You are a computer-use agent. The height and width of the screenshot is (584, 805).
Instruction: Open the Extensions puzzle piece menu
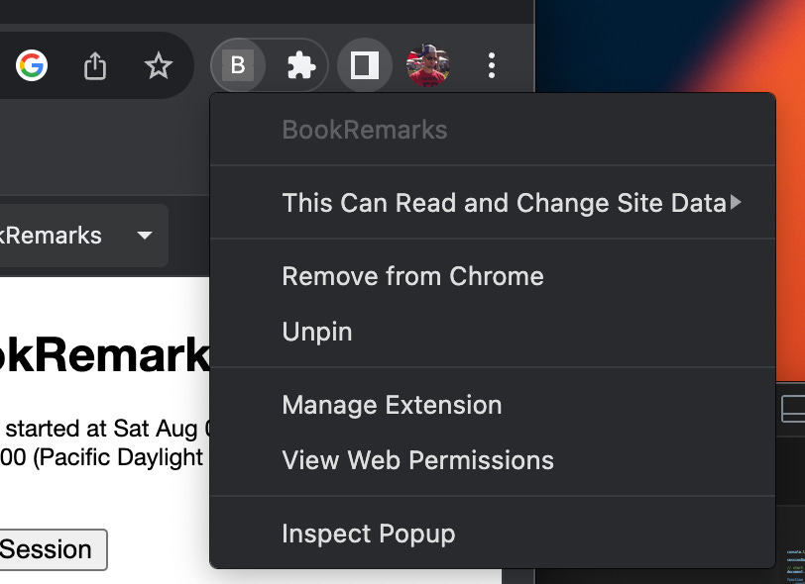300,65
